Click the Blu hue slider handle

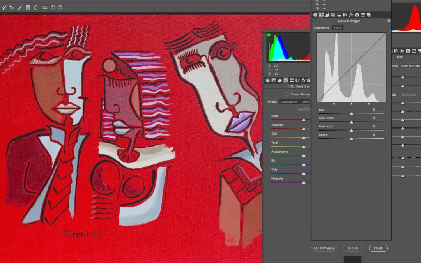[x=304, y=164]
